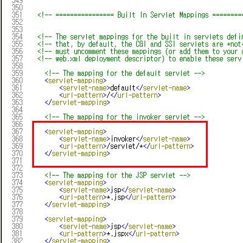Click line number 351 in gutter
Image resolution: width=243 pixels, height=243 pixels.
(x=17, y=15)
